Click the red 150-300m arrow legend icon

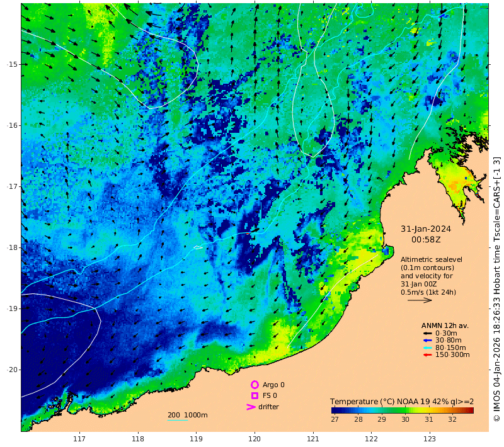[x=427, y=355]
